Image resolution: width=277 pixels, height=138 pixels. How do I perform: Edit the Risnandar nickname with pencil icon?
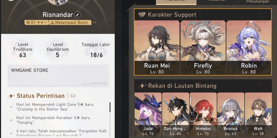(x=77, y=15)
